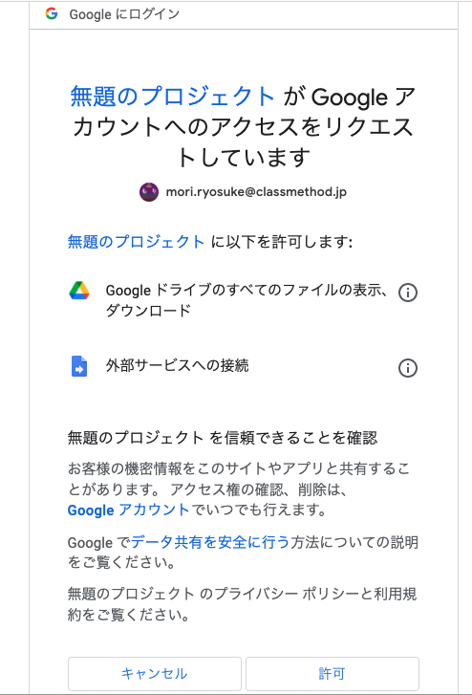The width and height of the screenshot is (472, 695).
Task: Select the mori.ryosuke@classmethod.jp email address
Action: click(x=256, y=192)
